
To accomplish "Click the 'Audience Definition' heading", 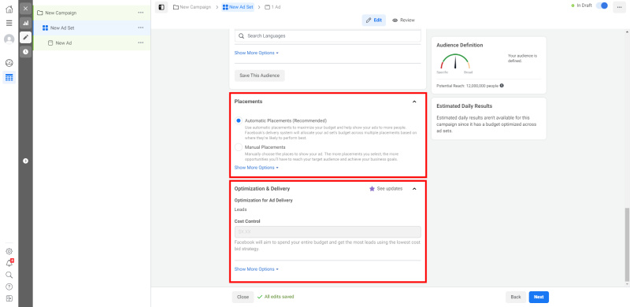I will point(460,46).
